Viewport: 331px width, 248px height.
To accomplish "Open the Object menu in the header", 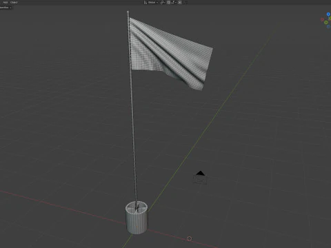I will (14, 2).
